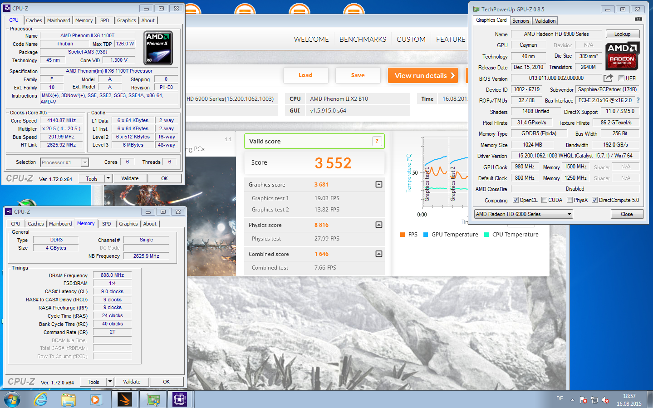Toggle the PhysX checkbox
653x408 pixels.
[x=570, y=200]
